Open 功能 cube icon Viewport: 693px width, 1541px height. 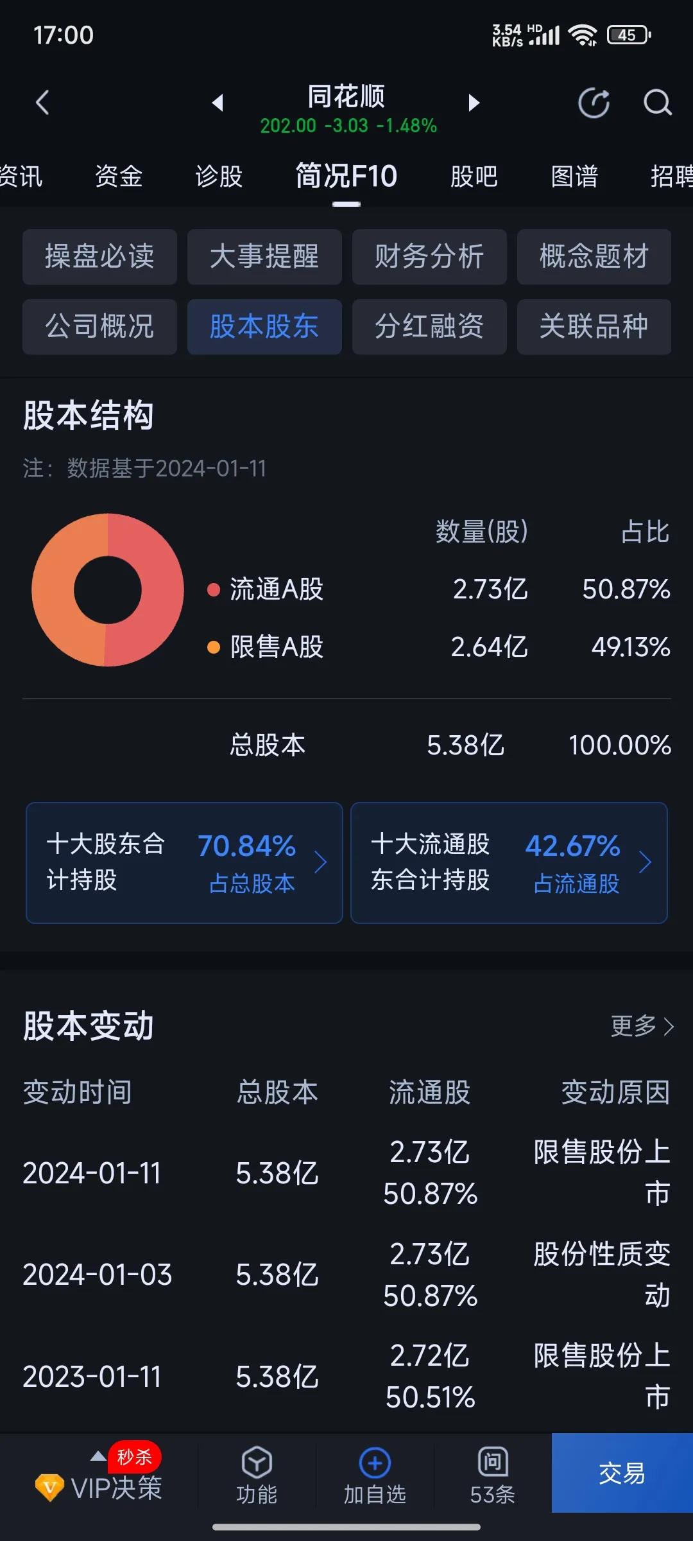pyautogui.click(x=257, y=1463)
